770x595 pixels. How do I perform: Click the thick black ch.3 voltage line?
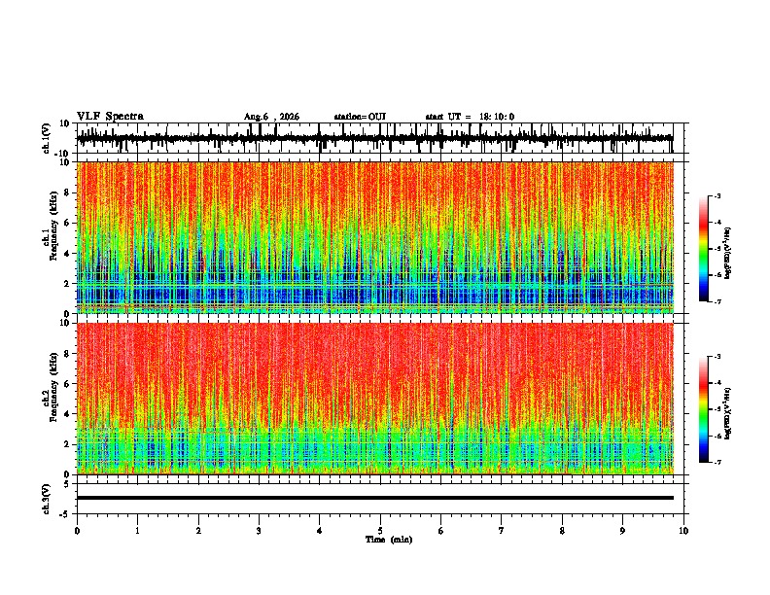coord(375,498)
